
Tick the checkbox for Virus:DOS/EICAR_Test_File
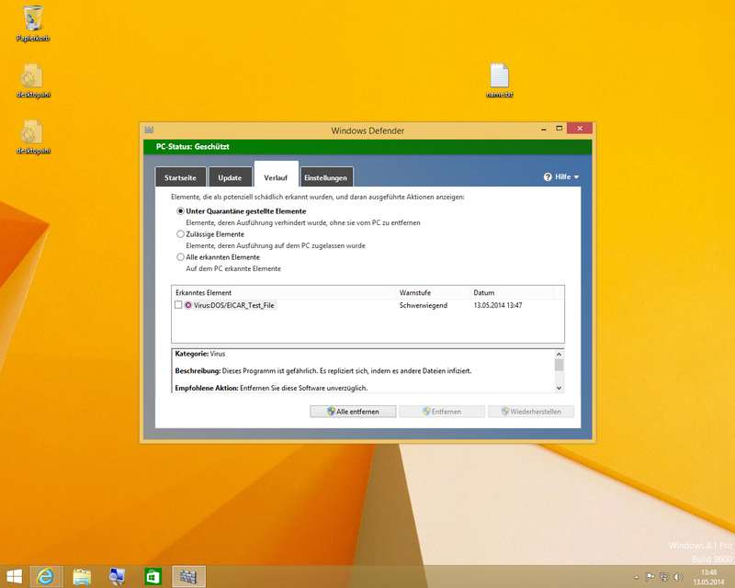[178, 305]
